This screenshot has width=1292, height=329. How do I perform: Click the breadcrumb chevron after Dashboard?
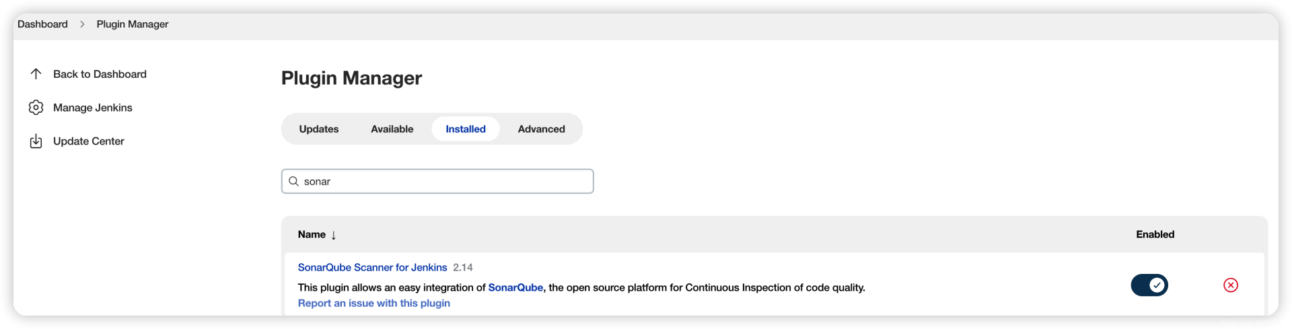click(x=82, y=24)
